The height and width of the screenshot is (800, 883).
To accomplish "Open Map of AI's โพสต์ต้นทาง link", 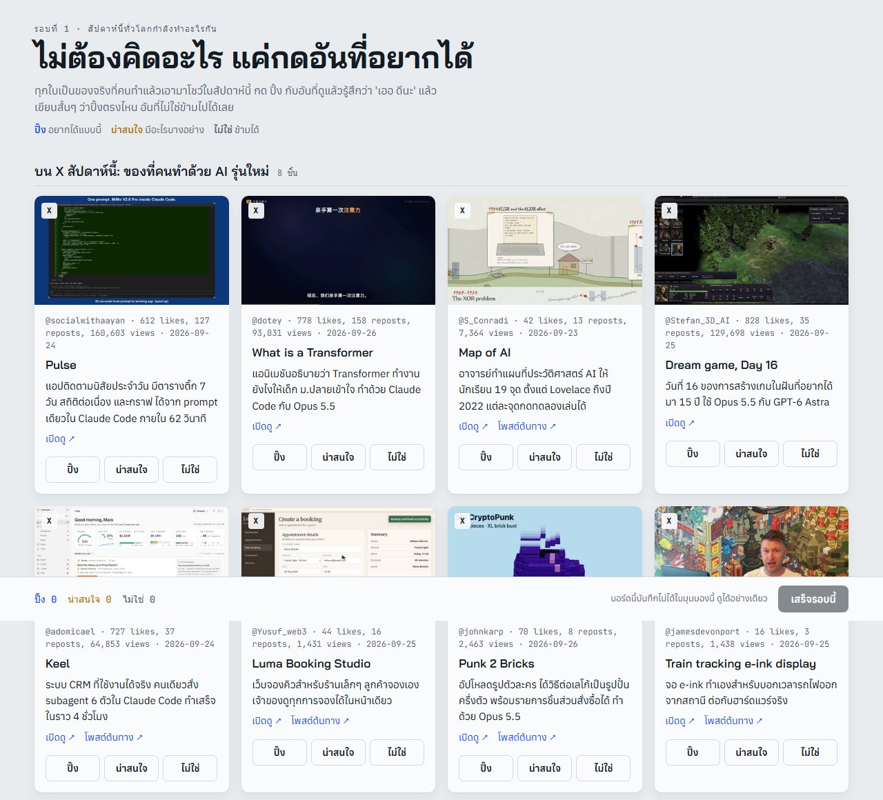I will tap(527, 426).
